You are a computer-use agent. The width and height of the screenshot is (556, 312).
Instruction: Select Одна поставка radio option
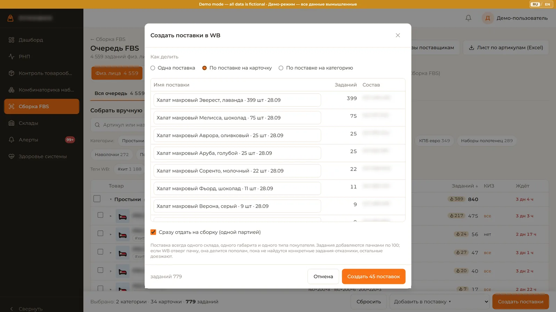tap(153, 68)
